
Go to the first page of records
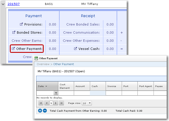tap(41, 103)
